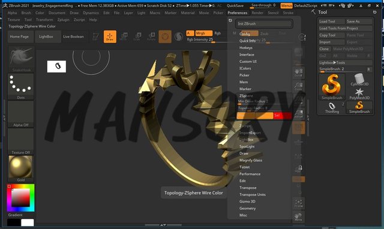Select the small SimpleBrush tool icon

[359, 107]
